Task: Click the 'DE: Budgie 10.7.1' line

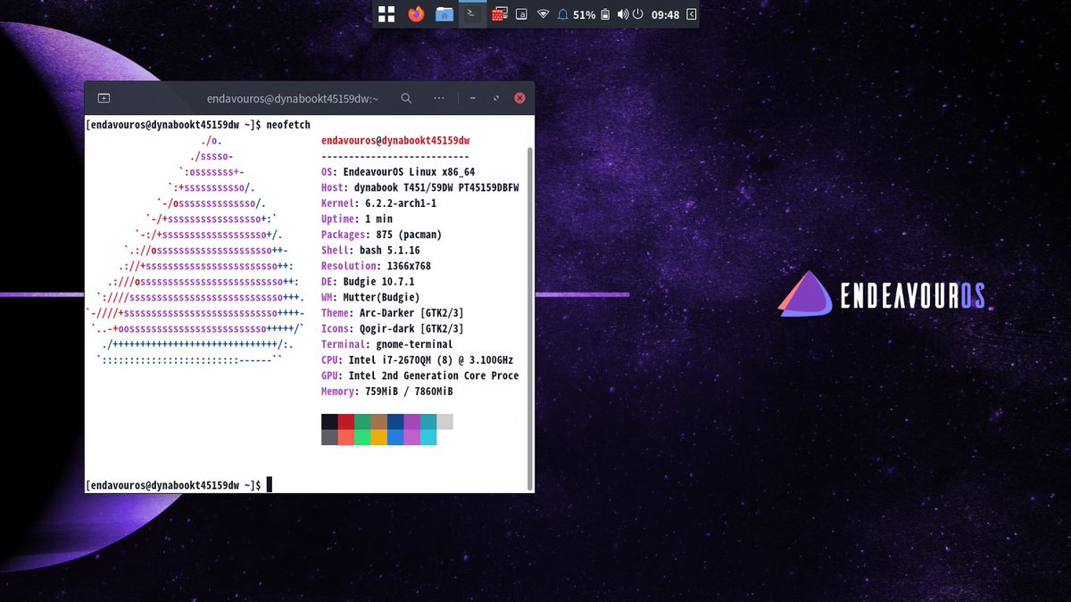Action: pyautogui.click(x=368, y=282)
